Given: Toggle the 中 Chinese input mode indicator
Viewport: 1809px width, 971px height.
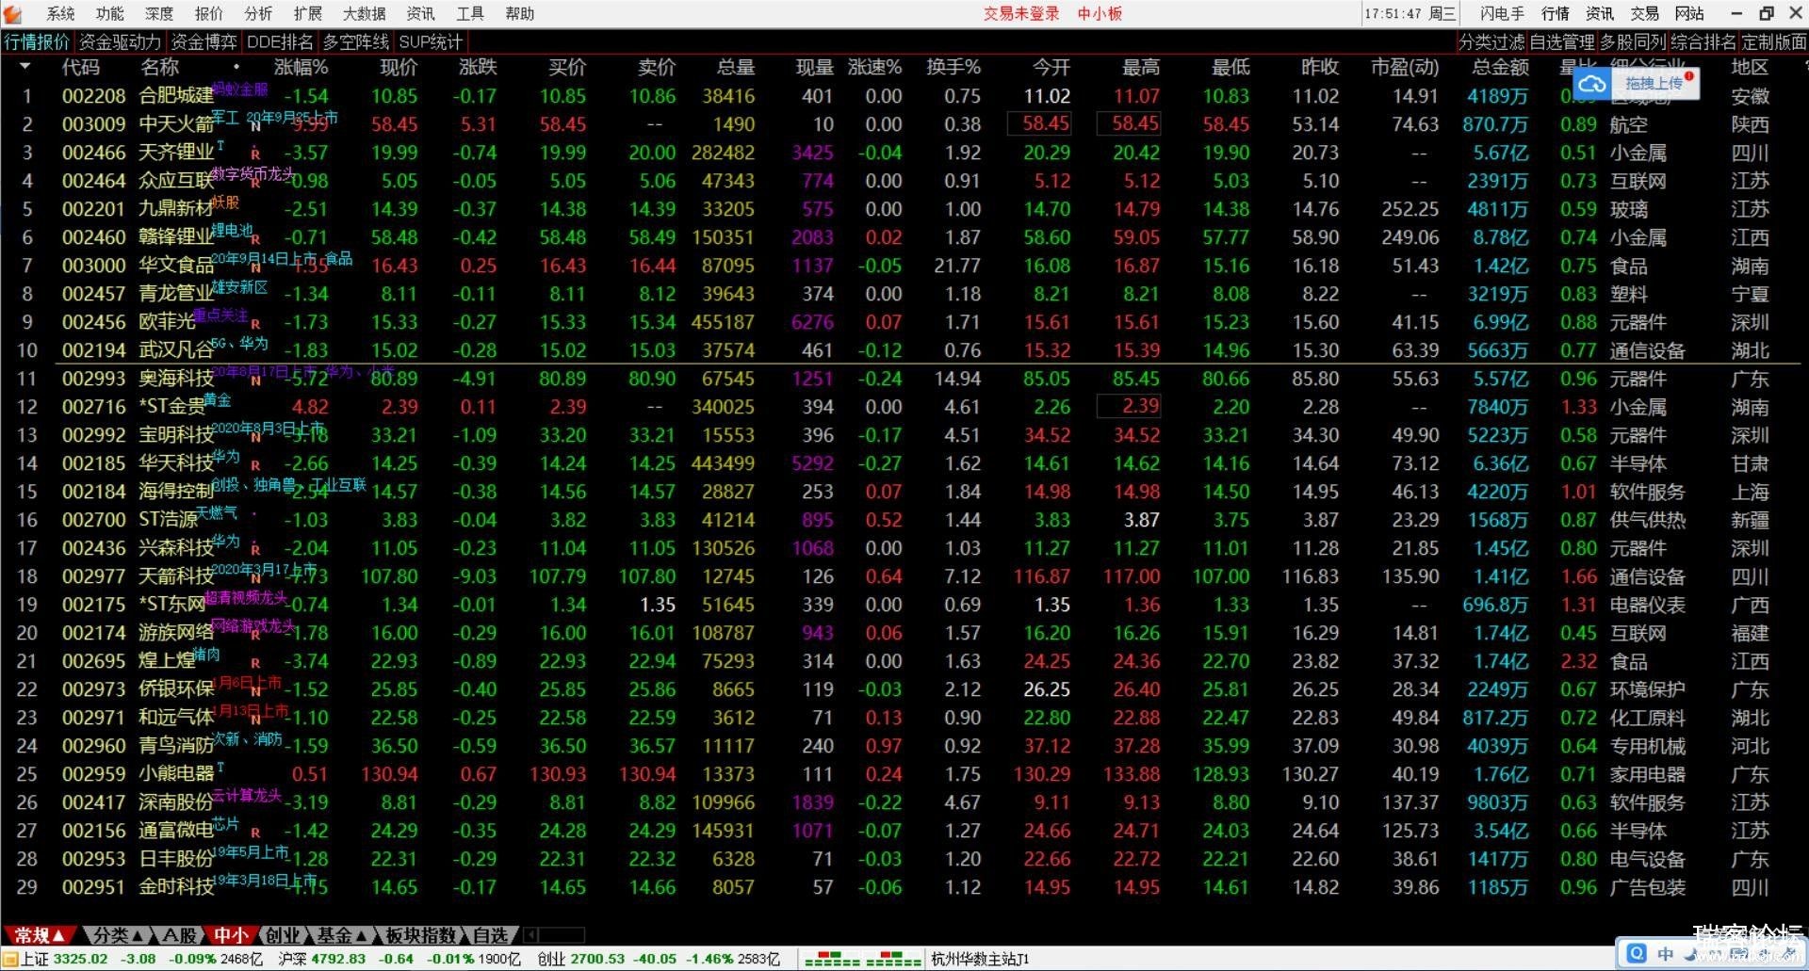Looking at the screenshot, I should [1666, 954].
